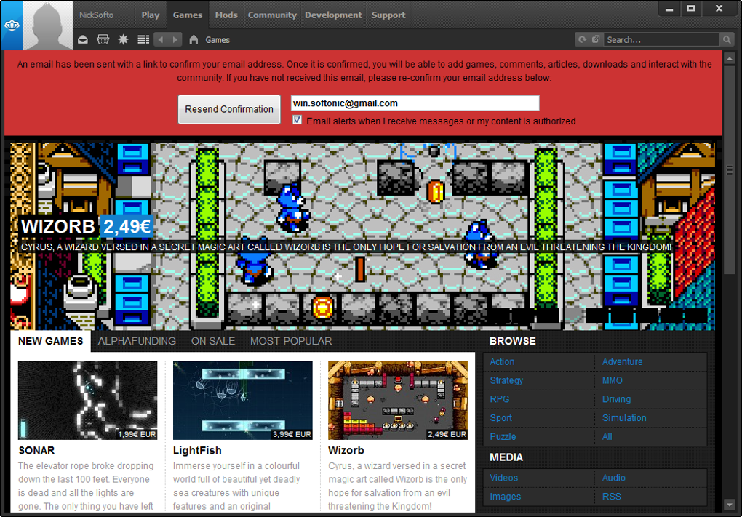Browse the MMO category

[x=613, y=380]
